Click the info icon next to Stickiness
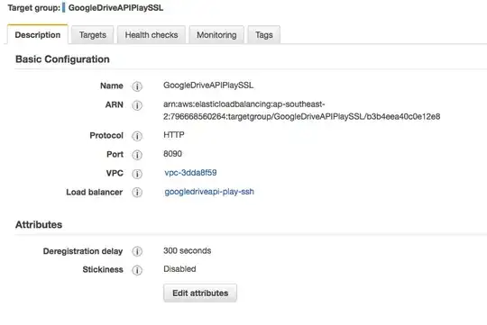This screenshot has height=325, width=487. [x=137, y=270]
